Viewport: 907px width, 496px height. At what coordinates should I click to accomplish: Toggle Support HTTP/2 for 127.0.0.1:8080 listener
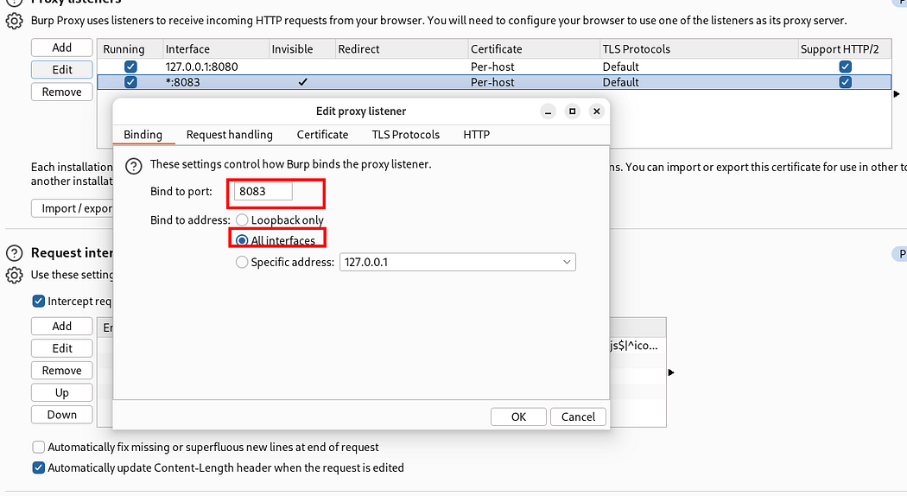tap(845, 67)
